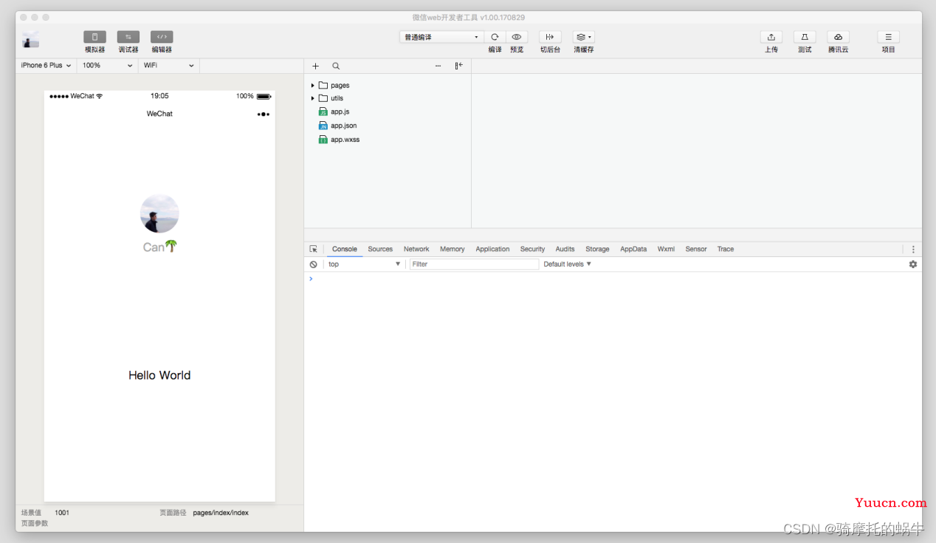Click the 切后台 switch background icon

click(550, 37)
